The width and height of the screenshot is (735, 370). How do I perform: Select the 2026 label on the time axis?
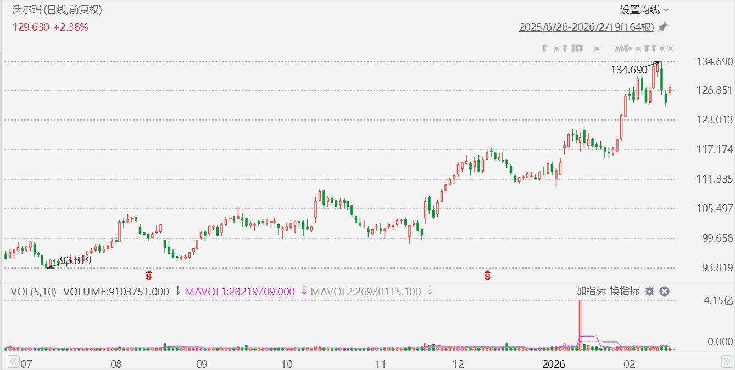tap(553, 364)
